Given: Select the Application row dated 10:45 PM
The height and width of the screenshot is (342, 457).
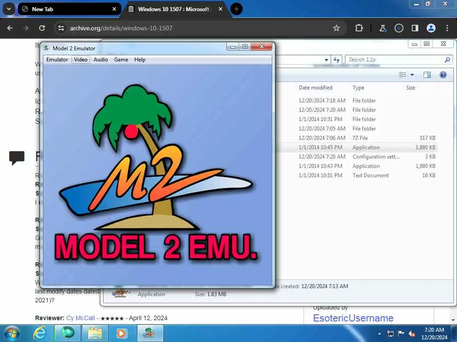Looking at the screenshot, I should point(357,147).
